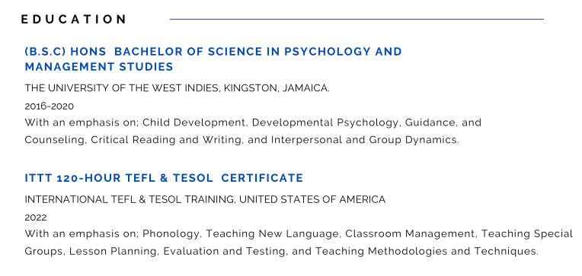The image size is (582, 276).
Task: Click the MANAGEMENT STUDIES heading line
Action: pos(99,67)
